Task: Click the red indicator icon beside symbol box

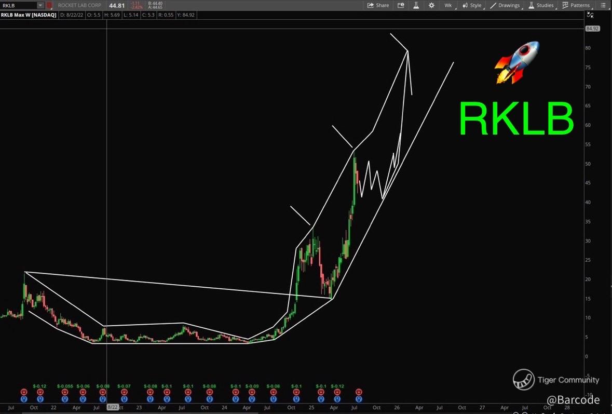Action: click(x=49, y=6)
